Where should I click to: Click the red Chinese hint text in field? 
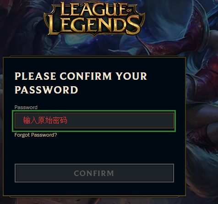(45, 120)
